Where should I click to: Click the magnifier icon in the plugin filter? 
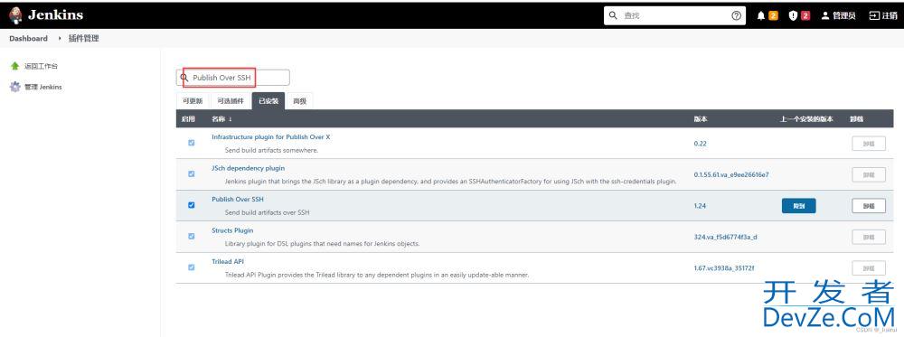pyautogui.click(x=184, y=77)
